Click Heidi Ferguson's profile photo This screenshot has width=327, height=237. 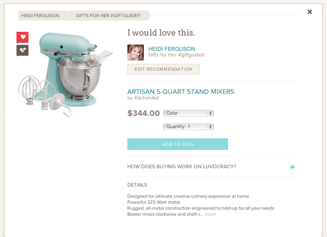136,52
